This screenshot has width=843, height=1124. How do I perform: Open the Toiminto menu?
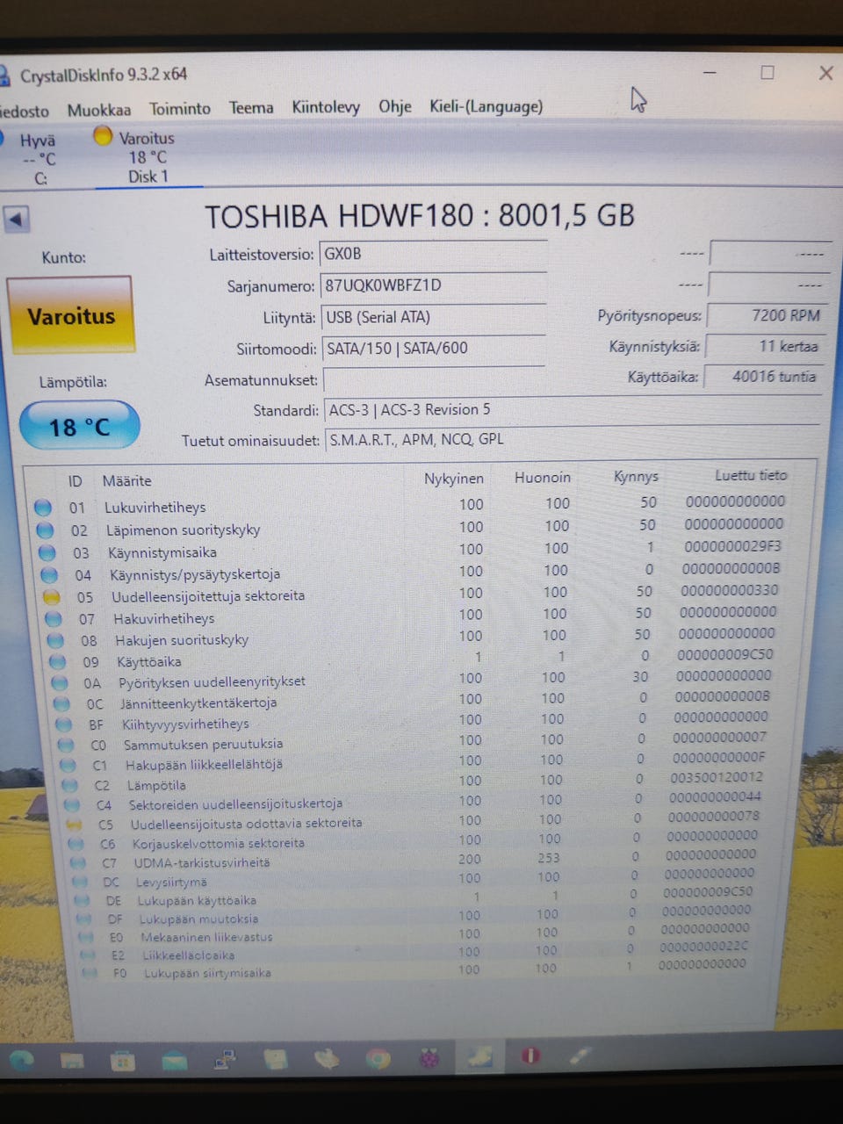click(x=180, y=109)
